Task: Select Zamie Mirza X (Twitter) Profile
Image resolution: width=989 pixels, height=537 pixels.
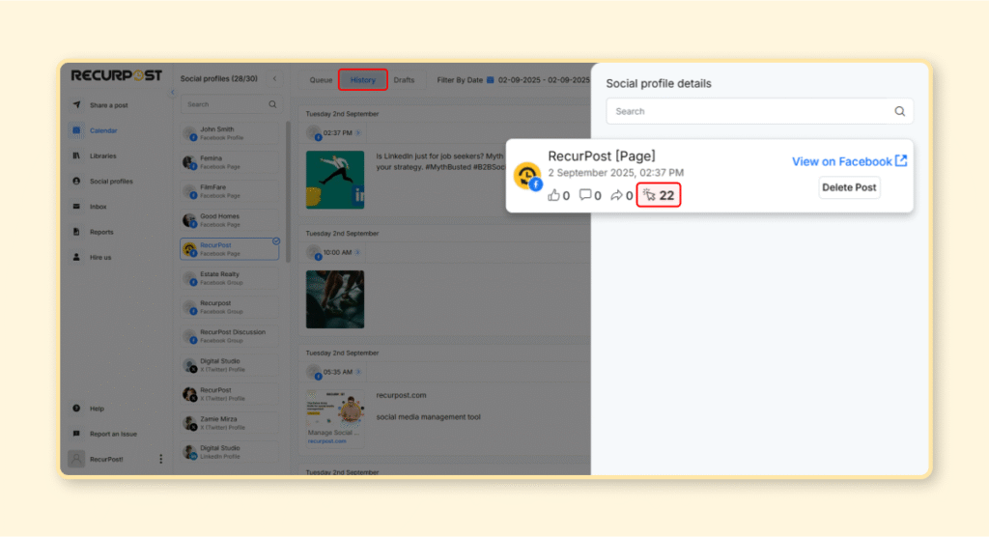Action: 230,423
